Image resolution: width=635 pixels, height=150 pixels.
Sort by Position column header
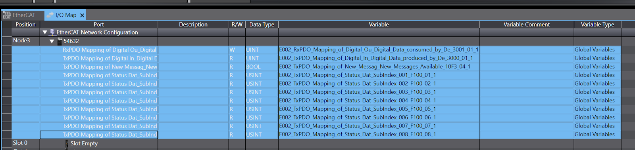26,25
